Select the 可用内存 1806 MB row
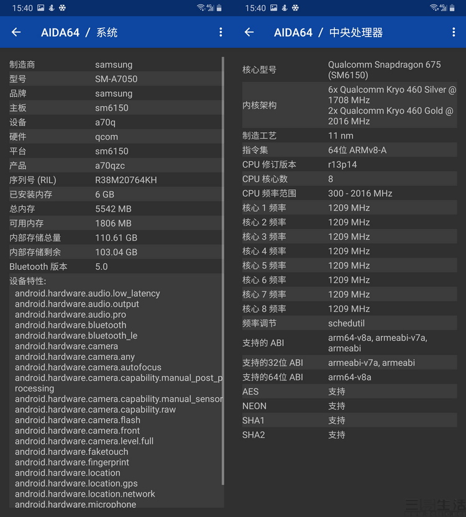This screenshot has width=466, height=517. click(x=116, y=223)
